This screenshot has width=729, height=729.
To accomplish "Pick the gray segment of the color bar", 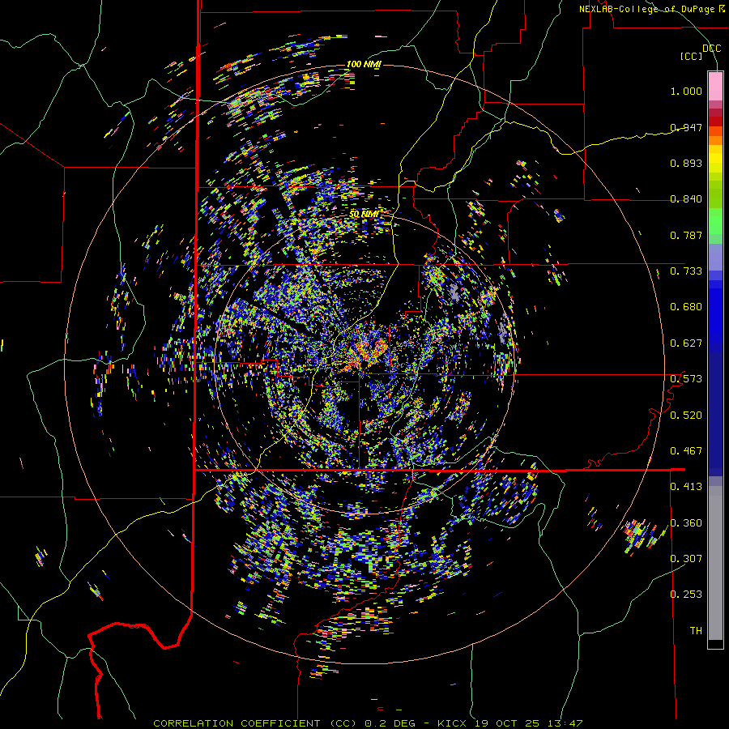I will click(715, 563).
